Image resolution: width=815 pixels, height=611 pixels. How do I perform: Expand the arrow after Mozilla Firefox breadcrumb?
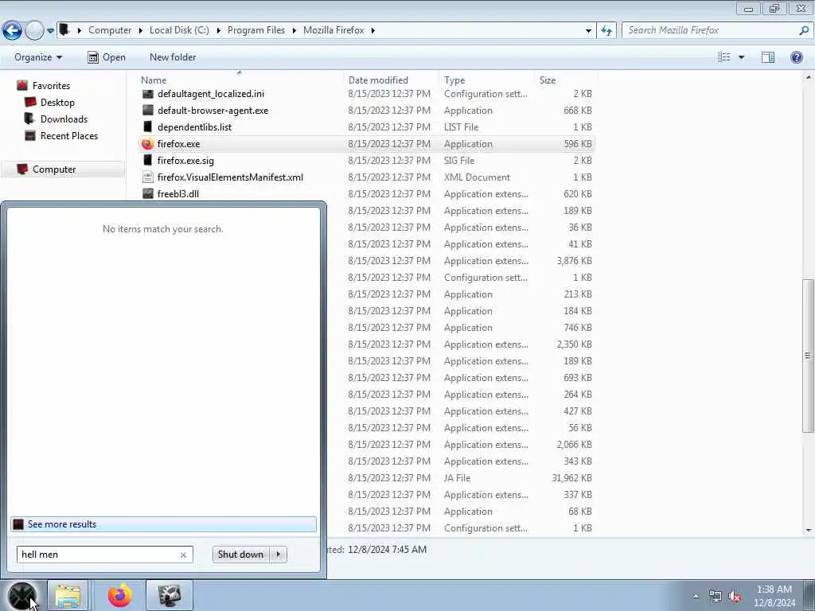coord(373,31)
